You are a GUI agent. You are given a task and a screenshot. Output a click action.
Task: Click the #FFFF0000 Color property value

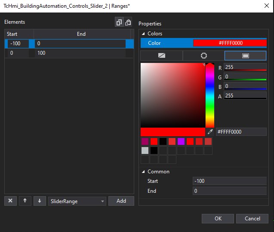(230, 43)
